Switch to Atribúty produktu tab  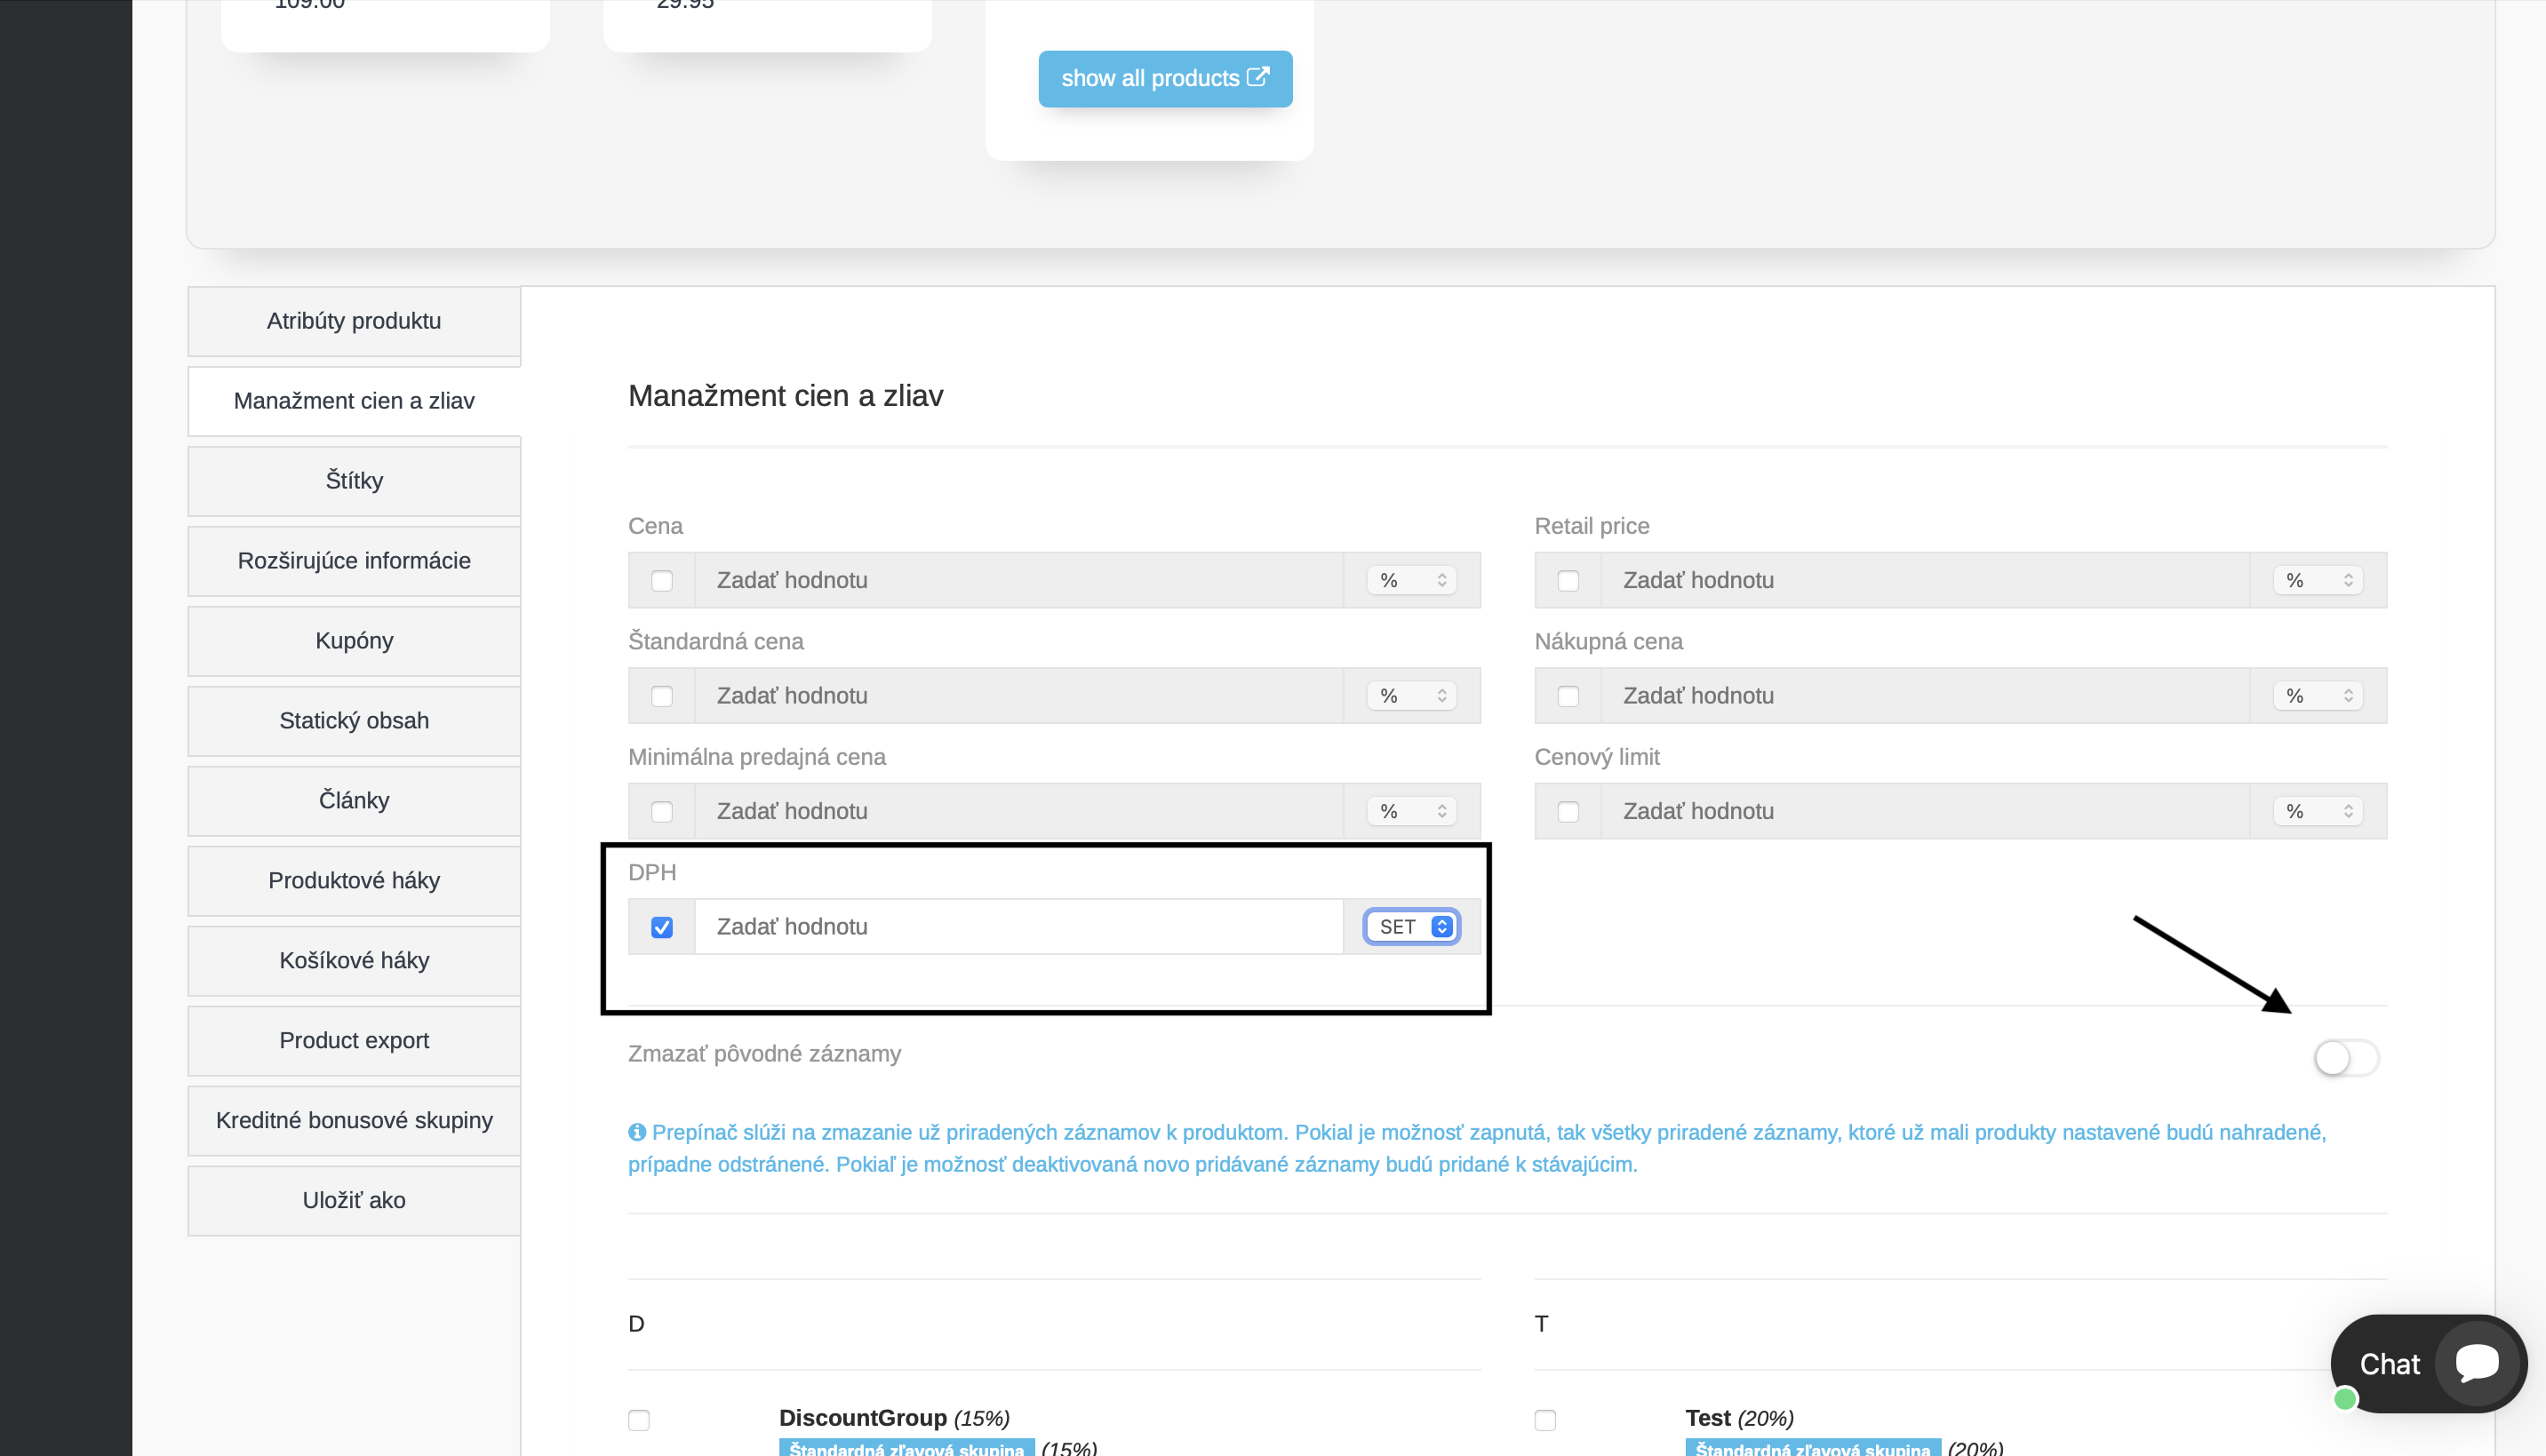click(x=355, y=321)
